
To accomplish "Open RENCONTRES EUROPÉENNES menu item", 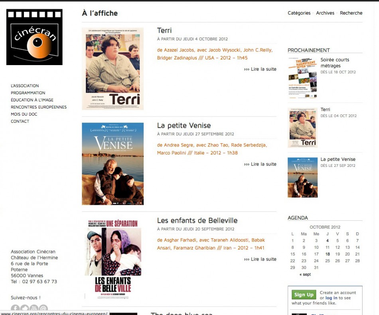I will 39,107.
